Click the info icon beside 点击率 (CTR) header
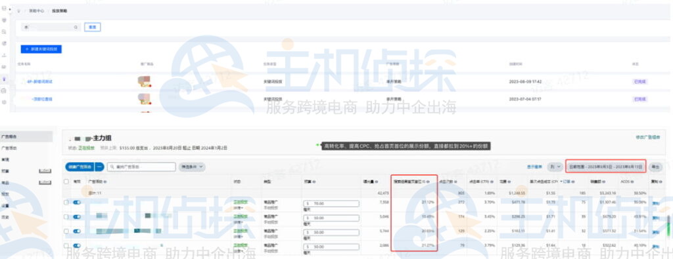This screenshot has width=673, height=259. point(492,182)
